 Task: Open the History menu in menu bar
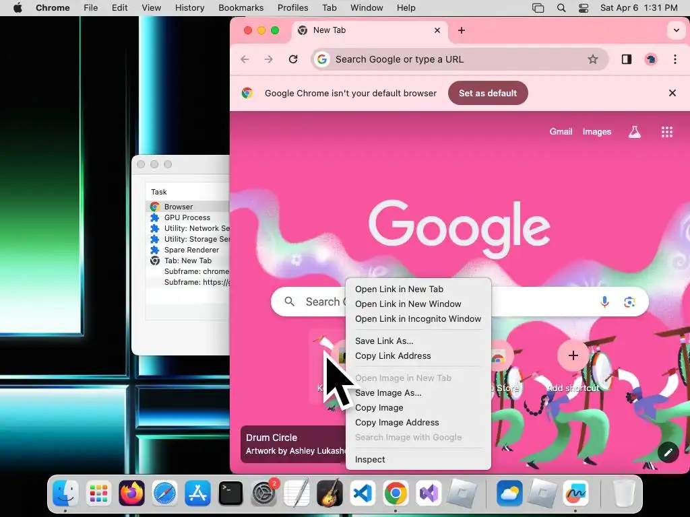point(189,8)
